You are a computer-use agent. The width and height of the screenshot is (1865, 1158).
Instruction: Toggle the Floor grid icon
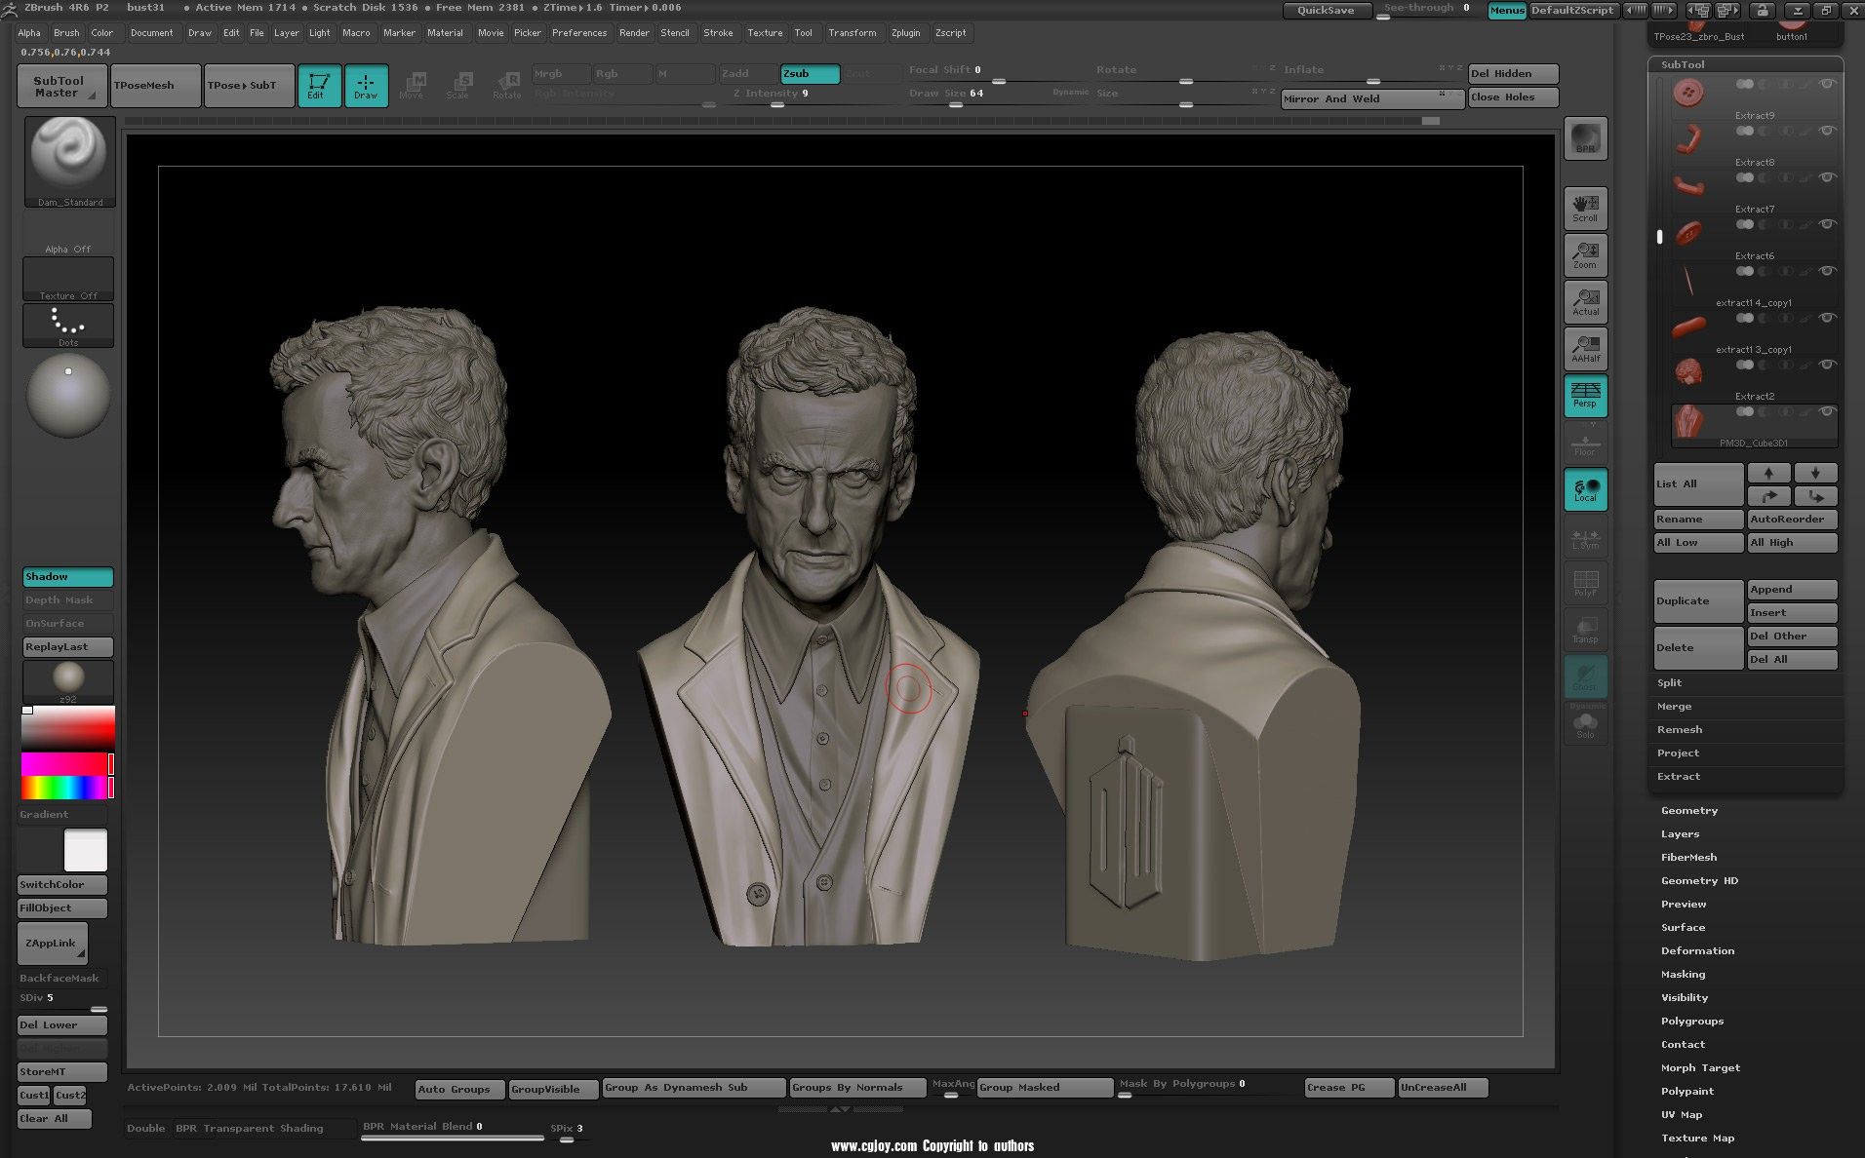(1586, 442)
